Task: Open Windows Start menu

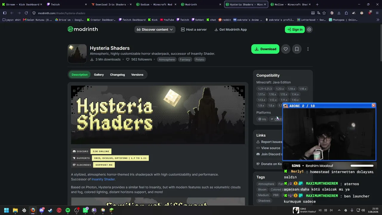Action: tap(6, 210)
